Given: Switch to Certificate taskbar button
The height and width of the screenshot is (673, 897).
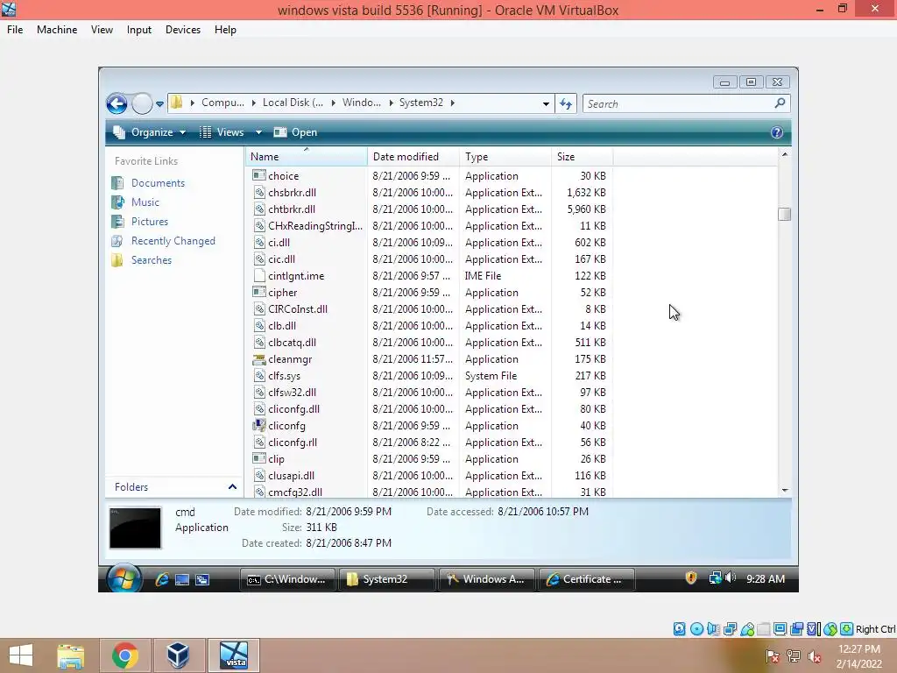Looking at the screenshot, I should click(586, 579).
